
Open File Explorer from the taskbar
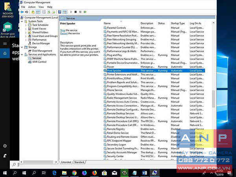coord(64,173)
